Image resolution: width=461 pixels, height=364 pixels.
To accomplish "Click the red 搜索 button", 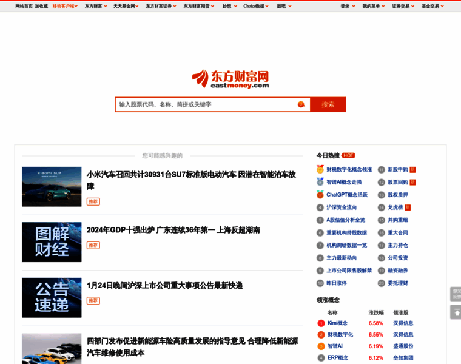I will [328, 104].
